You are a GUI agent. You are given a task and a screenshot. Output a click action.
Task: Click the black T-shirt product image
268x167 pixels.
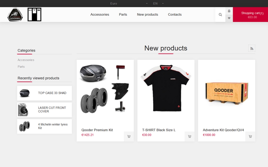166,88
